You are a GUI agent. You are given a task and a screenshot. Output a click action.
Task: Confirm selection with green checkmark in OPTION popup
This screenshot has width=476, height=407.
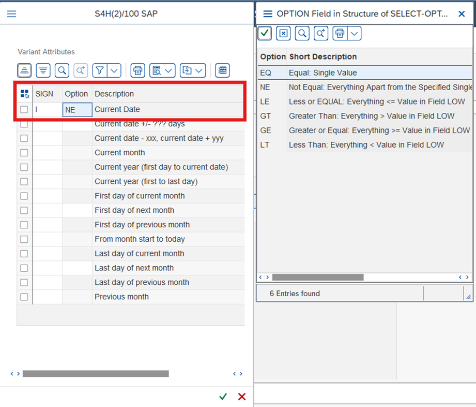tap(265, 33)
